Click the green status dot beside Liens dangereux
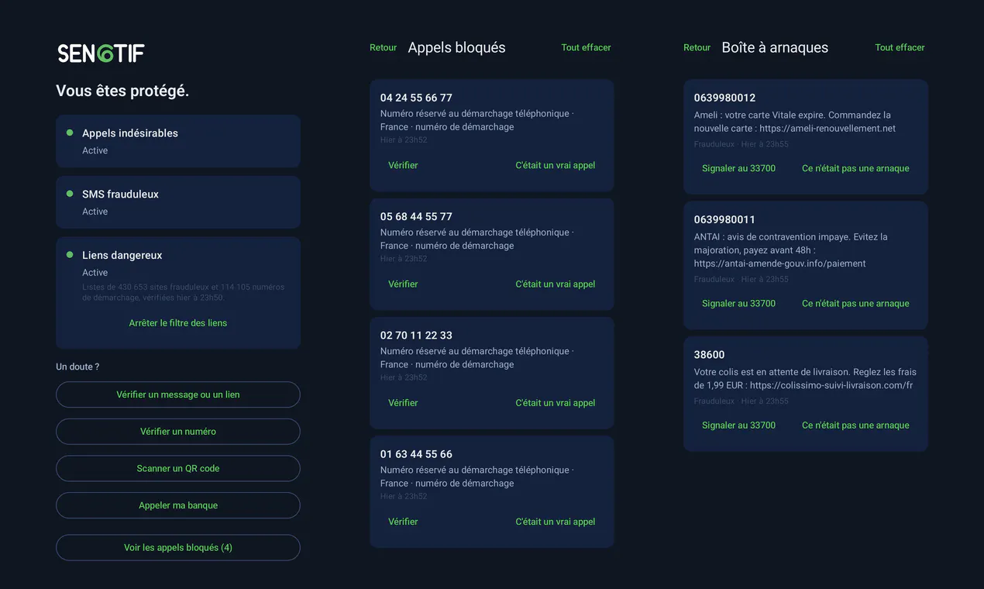Screen dimensions: 984x589 70,255
